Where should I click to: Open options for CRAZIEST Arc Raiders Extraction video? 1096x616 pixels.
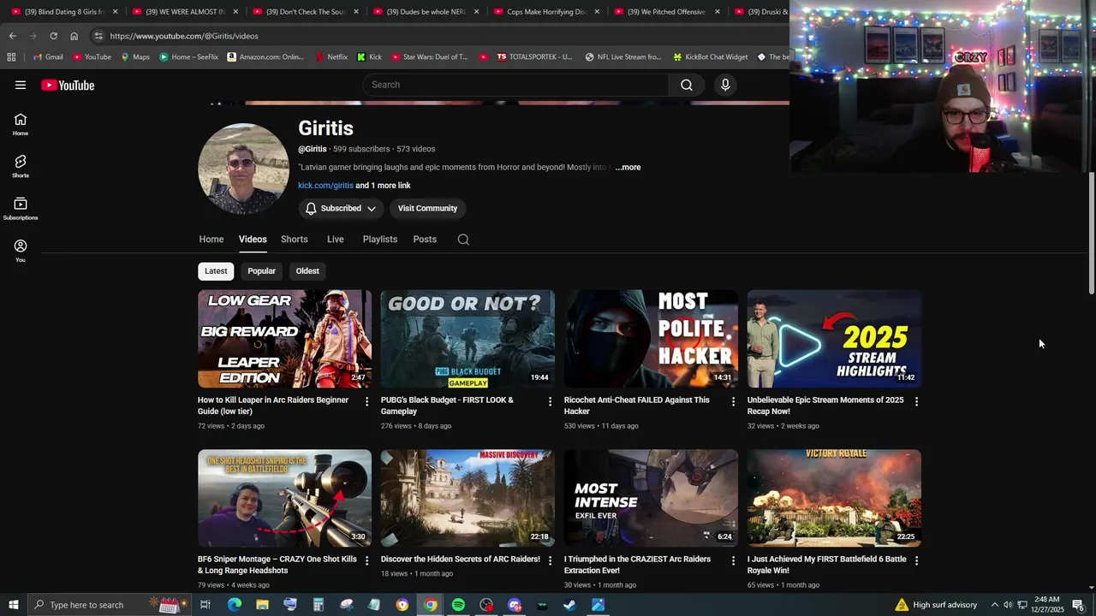coord(734,560)
